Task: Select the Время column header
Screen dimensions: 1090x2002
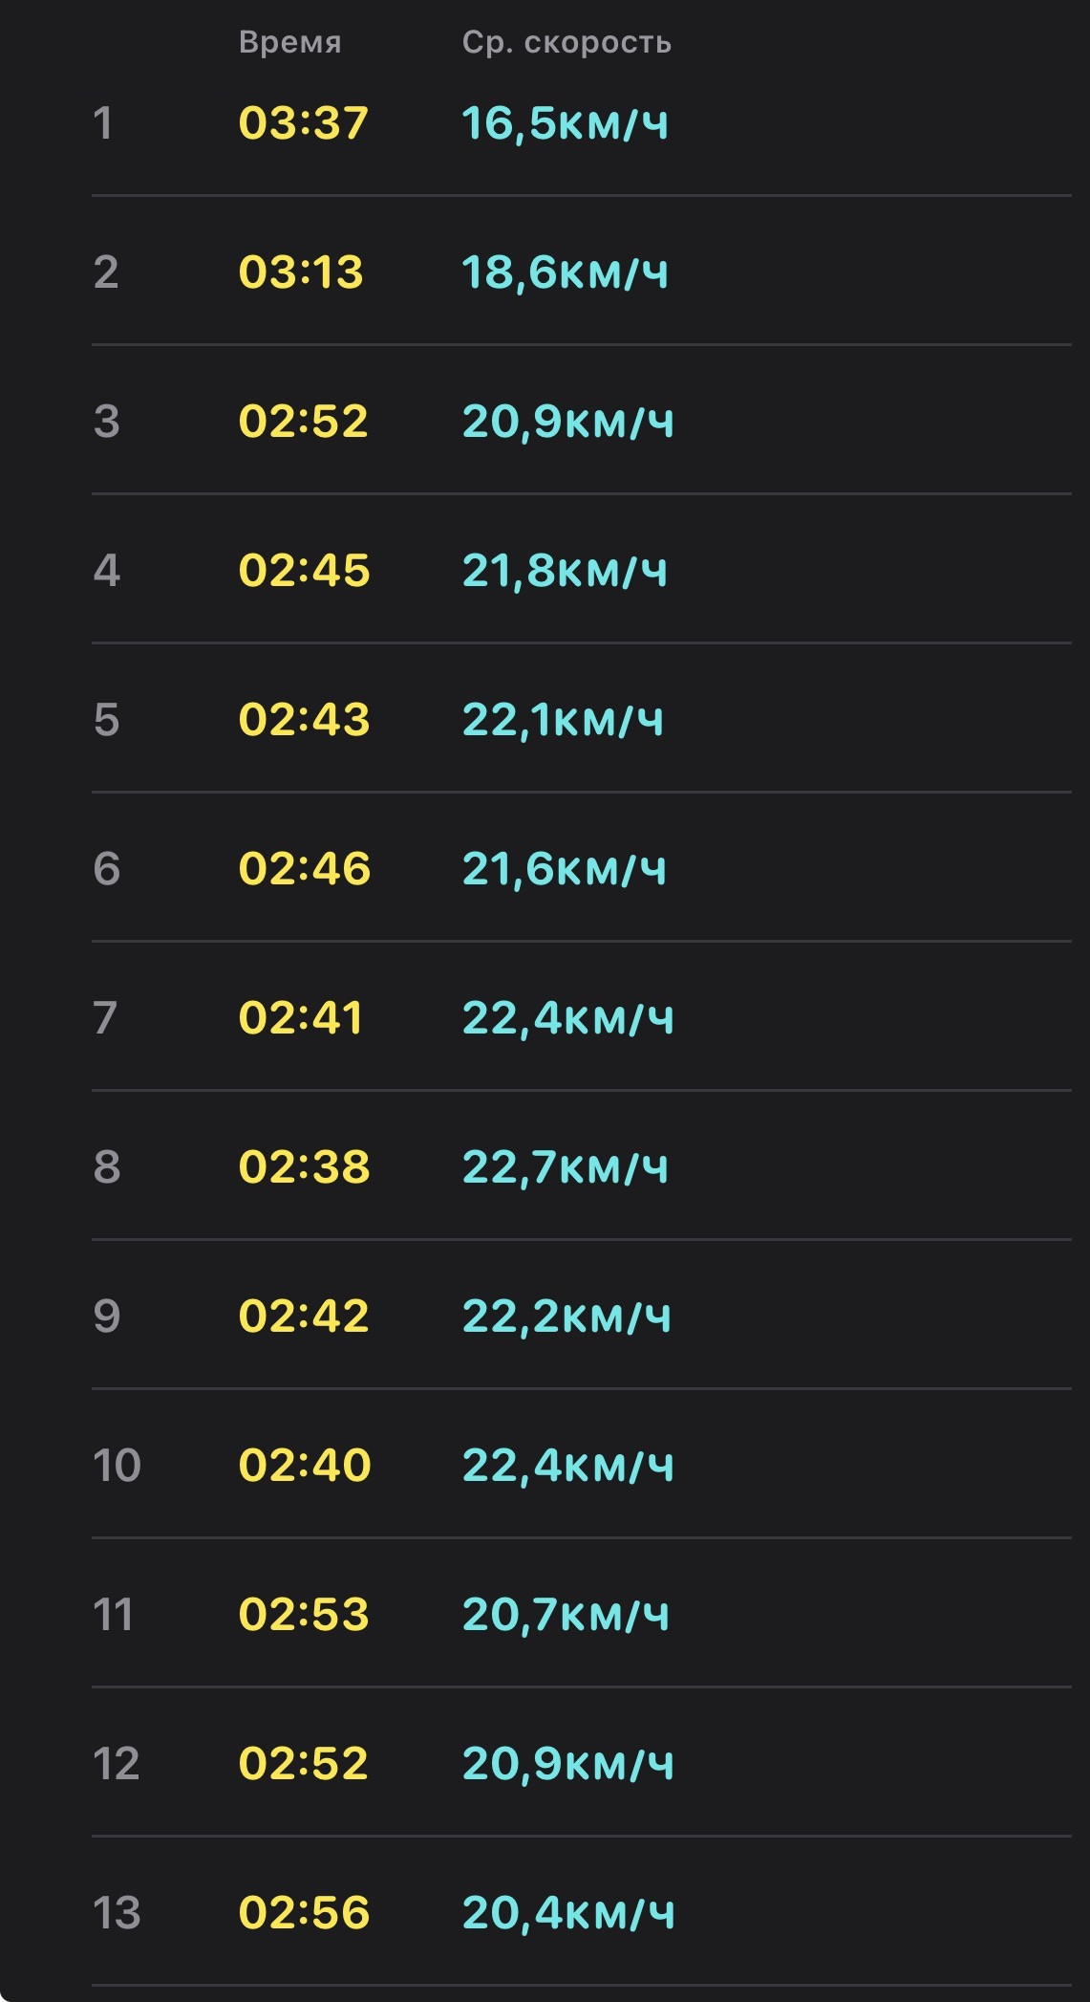Action: 289,42
